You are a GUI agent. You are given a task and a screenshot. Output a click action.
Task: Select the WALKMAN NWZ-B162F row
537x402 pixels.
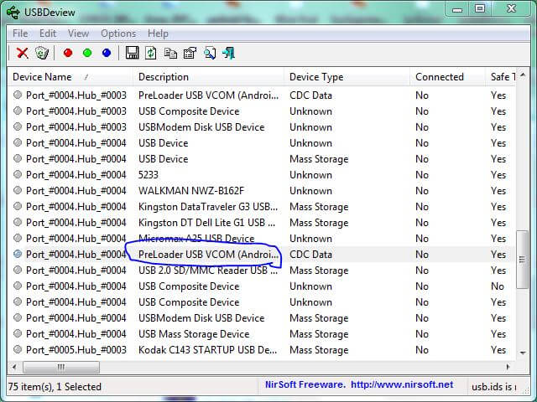coord(191,191)
